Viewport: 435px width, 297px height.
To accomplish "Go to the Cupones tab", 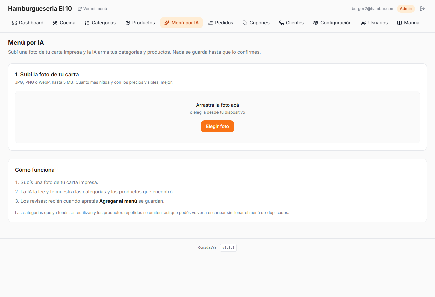I will point(256,23).
